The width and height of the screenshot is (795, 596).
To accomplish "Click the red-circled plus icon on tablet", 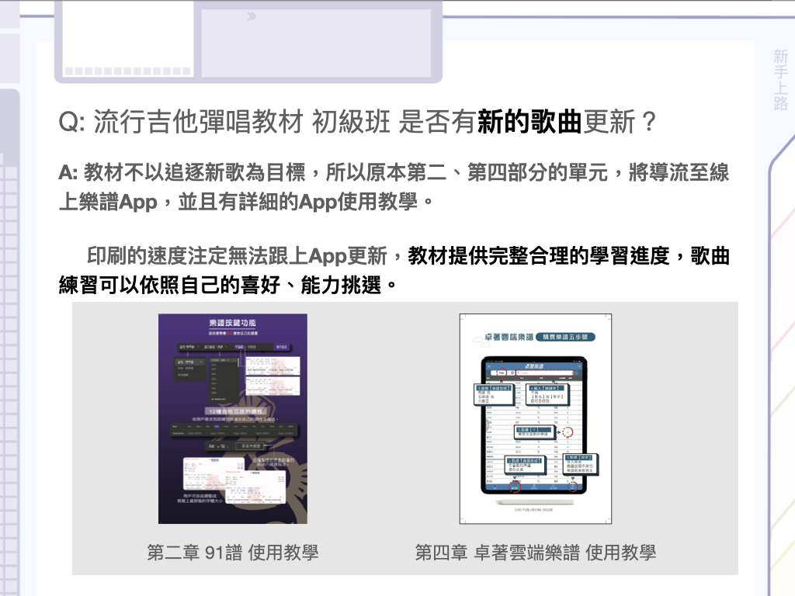I will tap(567, 432).
